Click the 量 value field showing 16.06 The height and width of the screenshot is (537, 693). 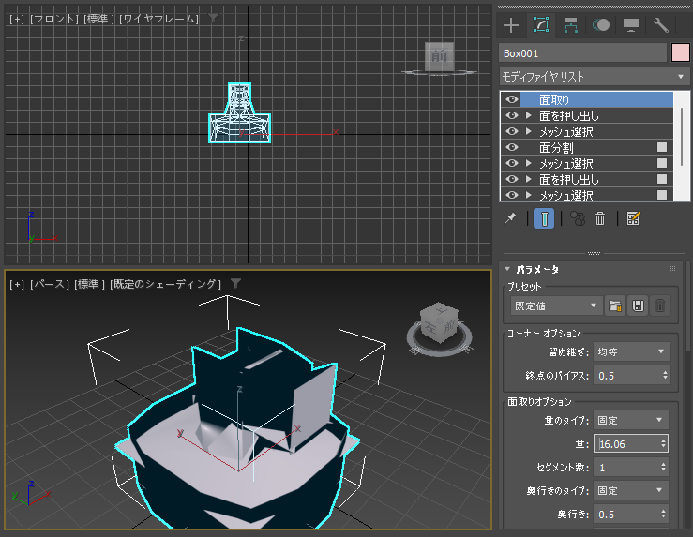(626, 444)
